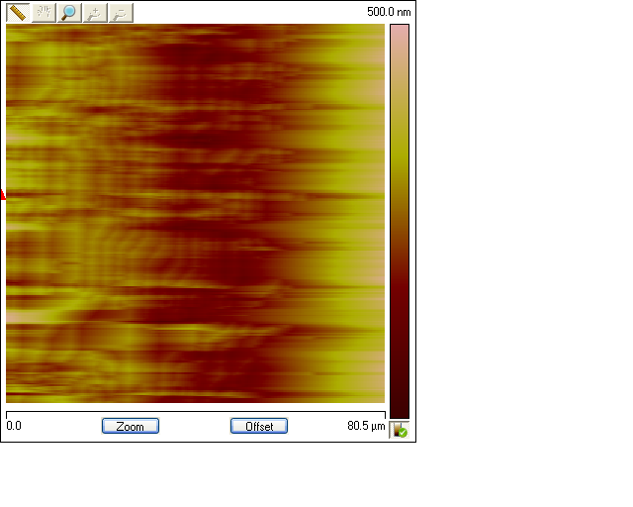Select the magnifier zoom tool
The height and width of the screenshot is (507, 633).
(x=69, y=13)
